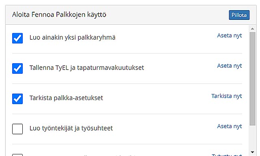Screen dimensions: 260x156
Task: Uncheck the Tallenna TyEL ja tapaturmavakuutukset checkbox
Action: click(x=17, y=68)
